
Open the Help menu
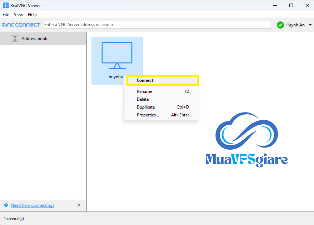[x=32, y=15]
